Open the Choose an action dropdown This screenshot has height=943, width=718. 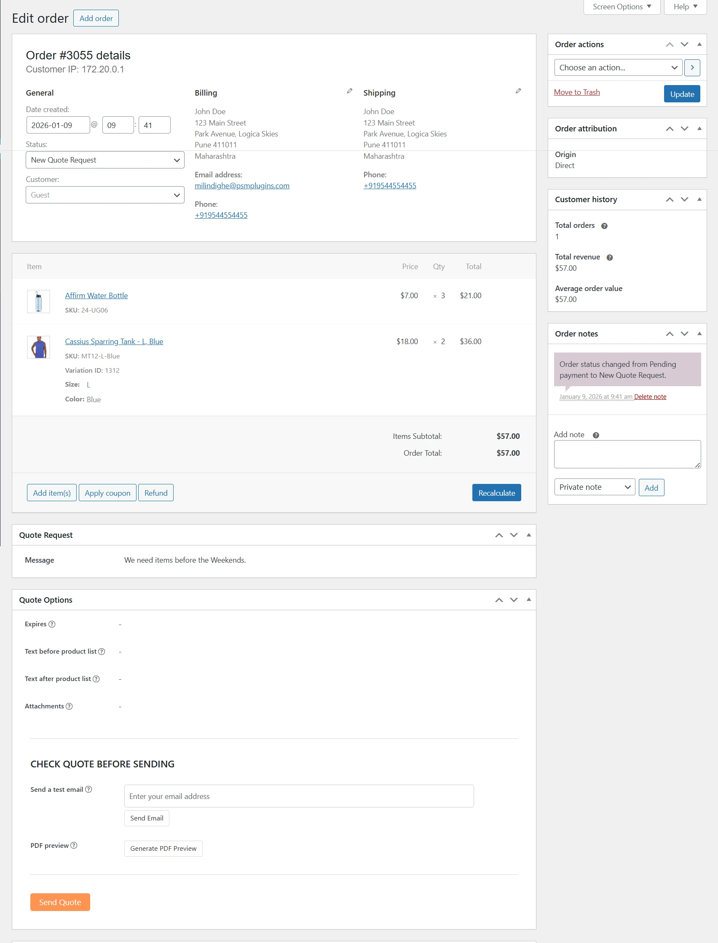coord(618,68)
